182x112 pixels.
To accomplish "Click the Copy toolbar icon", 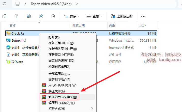I will 4,16.
